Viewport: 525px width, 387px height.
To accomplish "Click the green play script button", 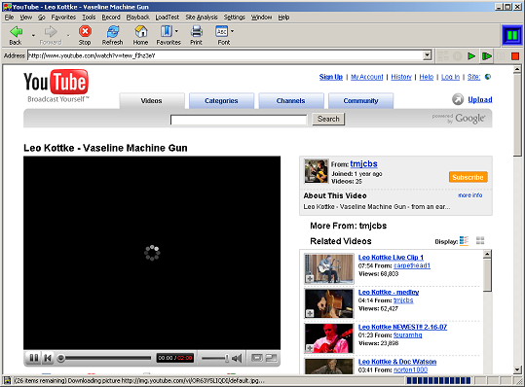I will pyautogui.click(x=471, y=55).
